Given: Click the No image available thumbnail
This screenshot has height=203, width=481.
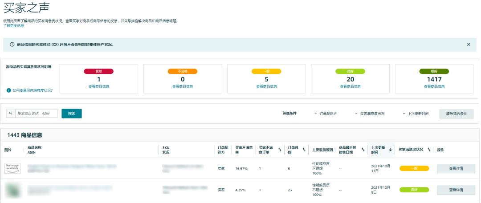Looking at the screenshot, I should click(12, 168).
